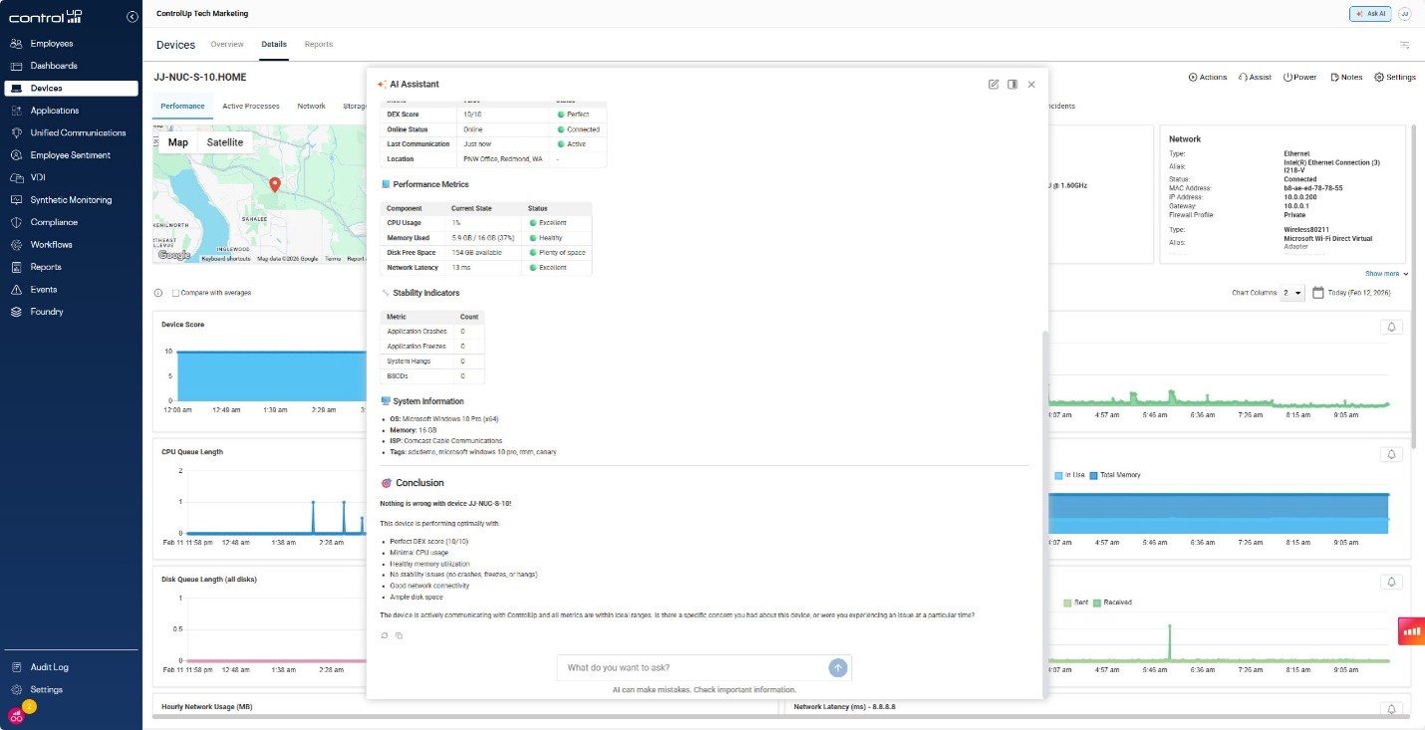This screenshot has height=730, width=1425.
Task: Start a remote Assist session
Action: pyautogui.click(x=1255, y=77)
